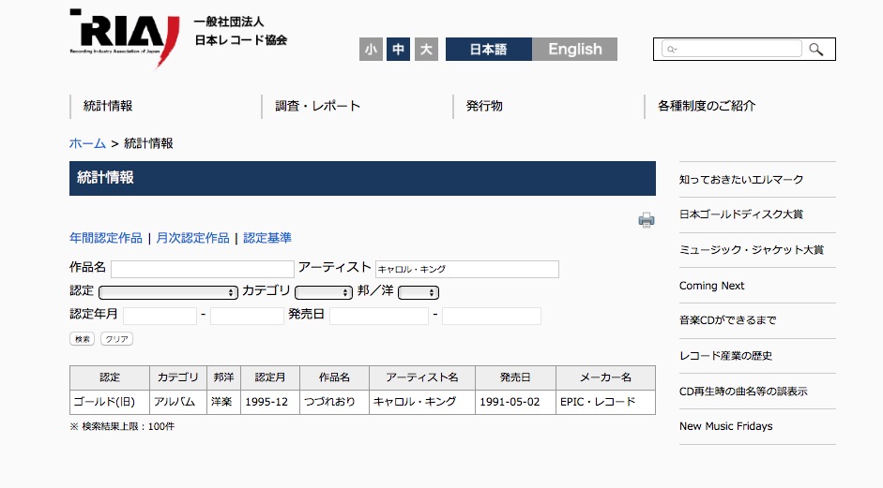
Task: Open 音楽CDができるまで sidebar link
Action: pyautogui.click(x=727, y=320)
